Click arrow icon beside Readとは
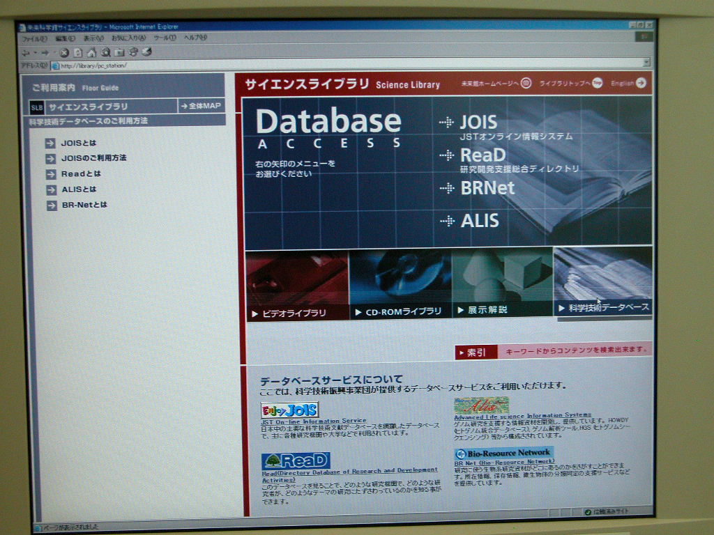 [x=50, y=174]
